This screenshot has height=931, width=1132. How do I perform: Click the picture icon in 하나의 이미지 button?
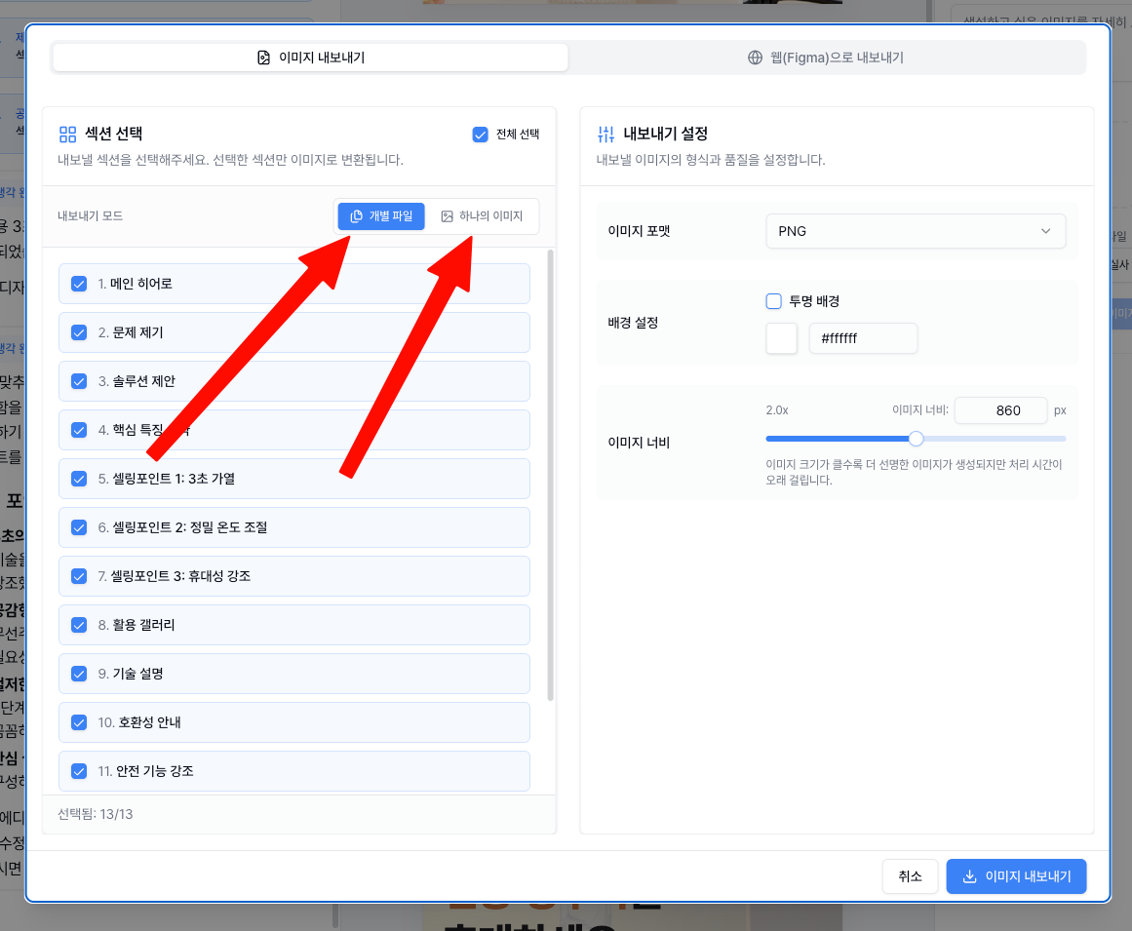coord(447,216)
